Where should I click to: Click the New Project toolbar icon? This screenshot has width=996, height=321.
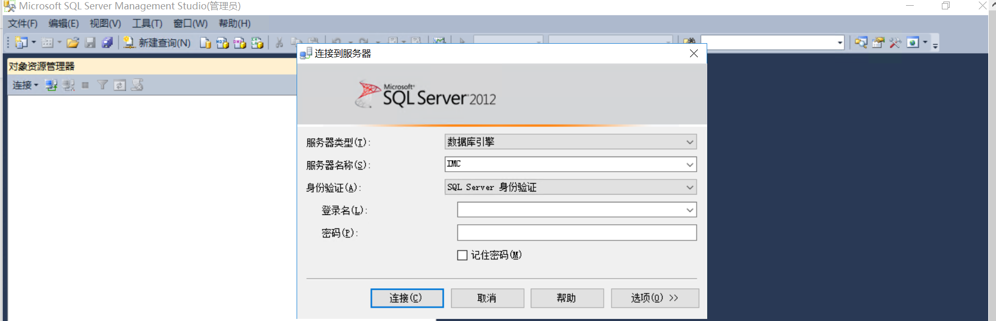[x=21, y=43]
